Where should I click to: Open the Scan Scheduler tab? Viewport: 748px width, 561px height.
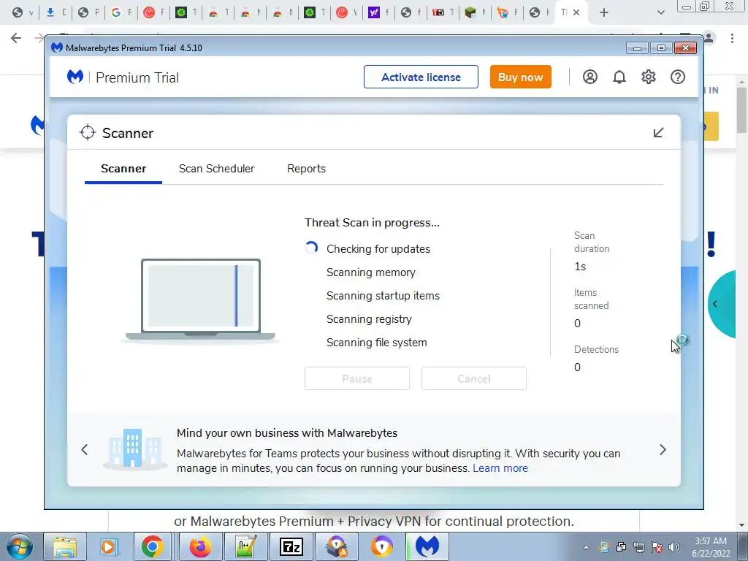point(216,169)
